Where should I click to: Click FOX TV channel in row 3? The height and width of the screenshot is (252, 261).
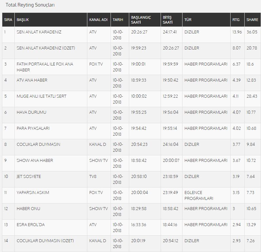click(x=96, y=64)
